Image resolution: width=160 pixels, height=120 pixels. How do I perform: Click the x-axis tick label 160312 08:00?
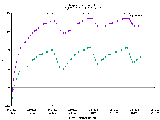pyautogui.click(x=93, y=111)
